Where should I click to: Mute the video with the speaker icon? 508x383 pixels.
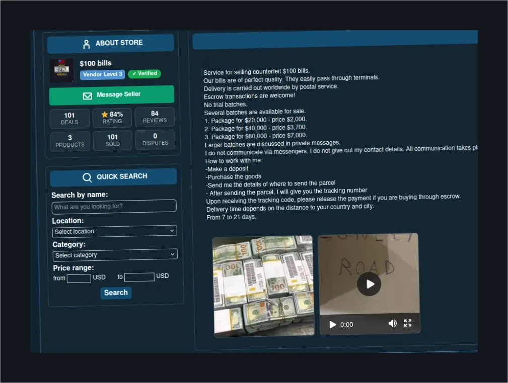pyautogui.click(x=392, y=324)
